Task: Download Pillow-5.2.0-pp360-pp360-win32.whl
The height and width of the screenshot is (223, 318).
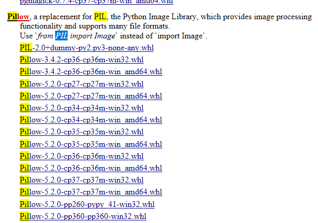Action: pyautogui.click(x=83, y=216)
